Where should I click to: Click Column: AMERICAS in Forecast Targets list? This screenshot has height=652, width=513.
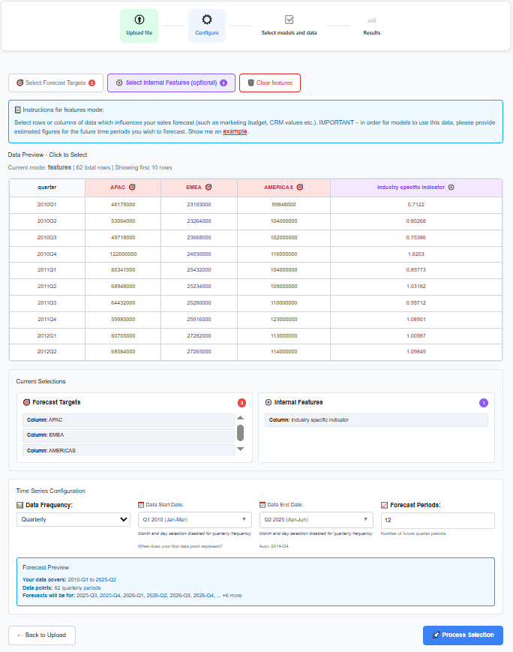point(128,450)
